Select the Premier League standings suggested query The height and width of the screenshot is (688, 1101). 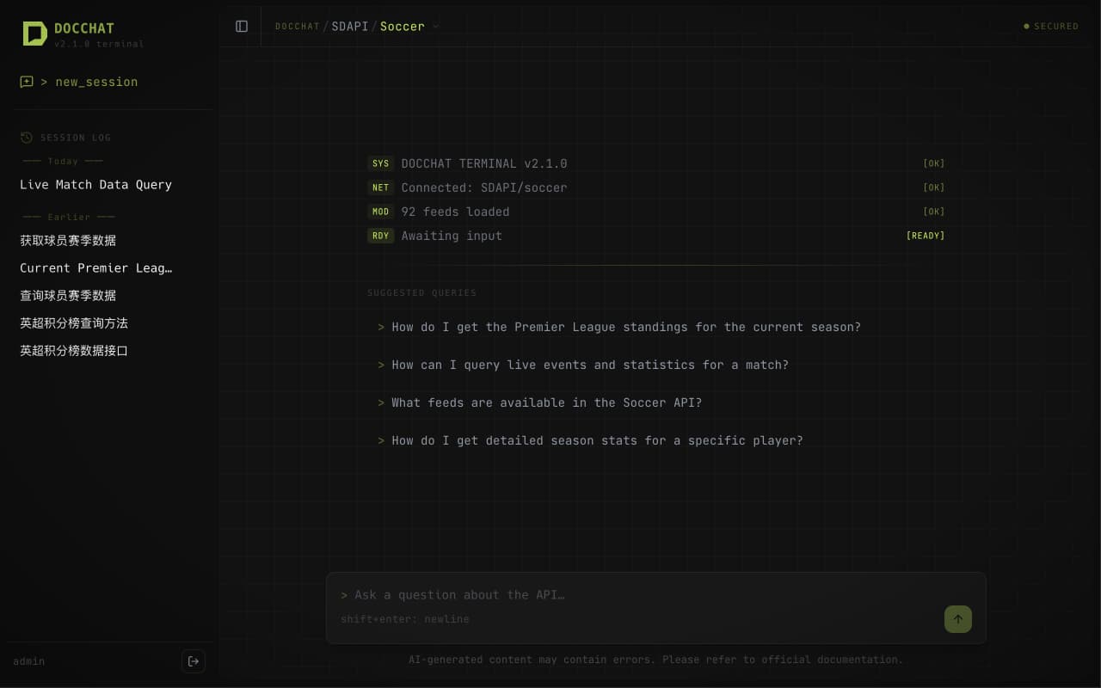[625, 327]
